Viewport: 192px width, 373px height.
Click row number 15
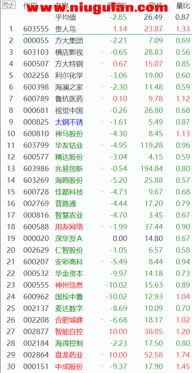[11, 192]
